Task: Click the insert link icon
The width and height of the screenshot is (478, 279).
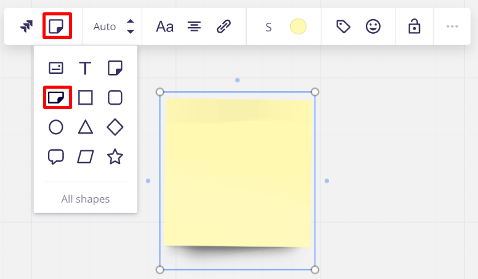Action: click(x=224, y=26)
